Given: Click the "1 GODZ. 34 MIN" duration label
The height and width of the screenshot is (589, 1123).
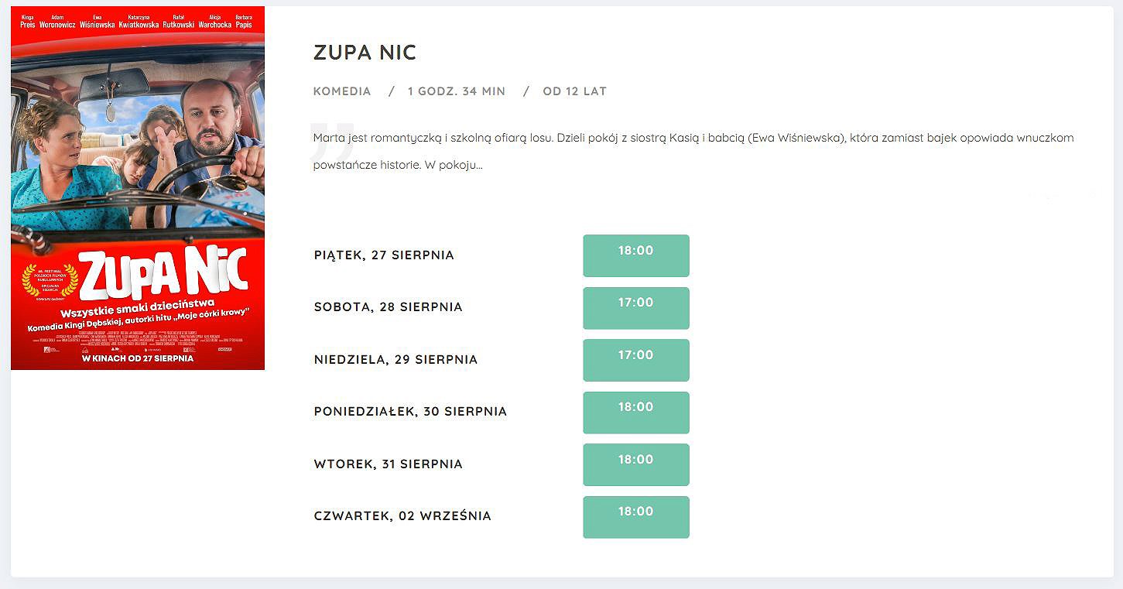Looking at the screenshot, I should click(457, 91).
